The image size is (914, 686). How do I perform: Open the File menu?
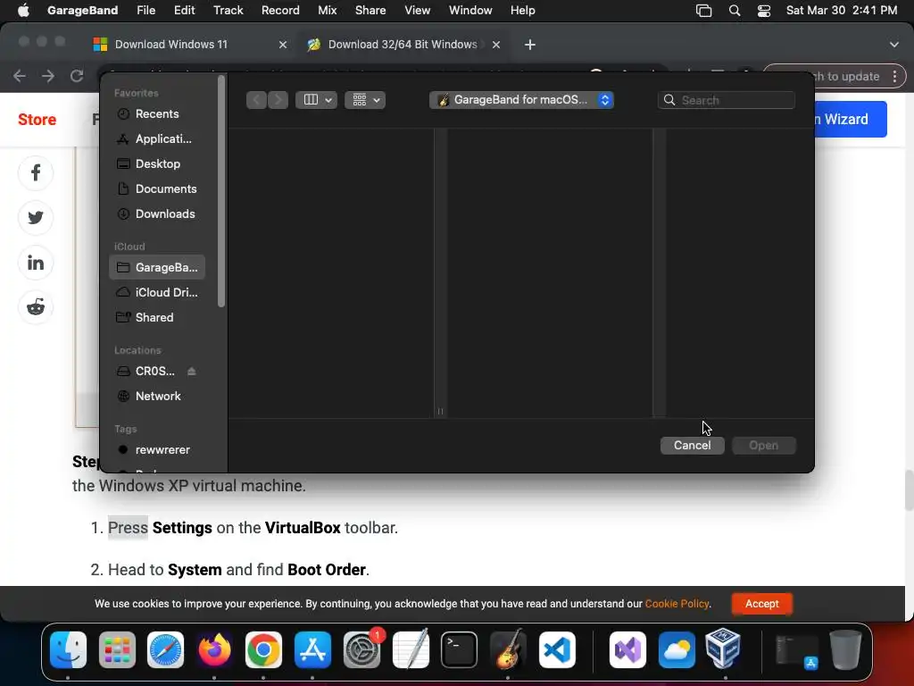coord(145,10)
